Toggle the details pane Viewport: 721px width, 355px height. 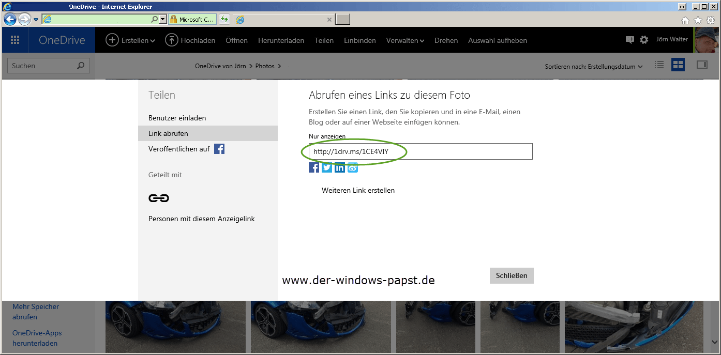coord(702,65)
